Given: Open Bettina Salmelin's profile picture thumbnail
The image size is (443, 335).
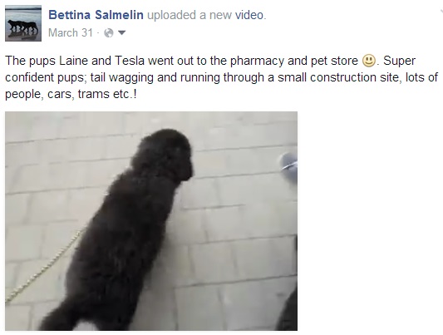Looking at the screenshot, I should pos(23,23).
